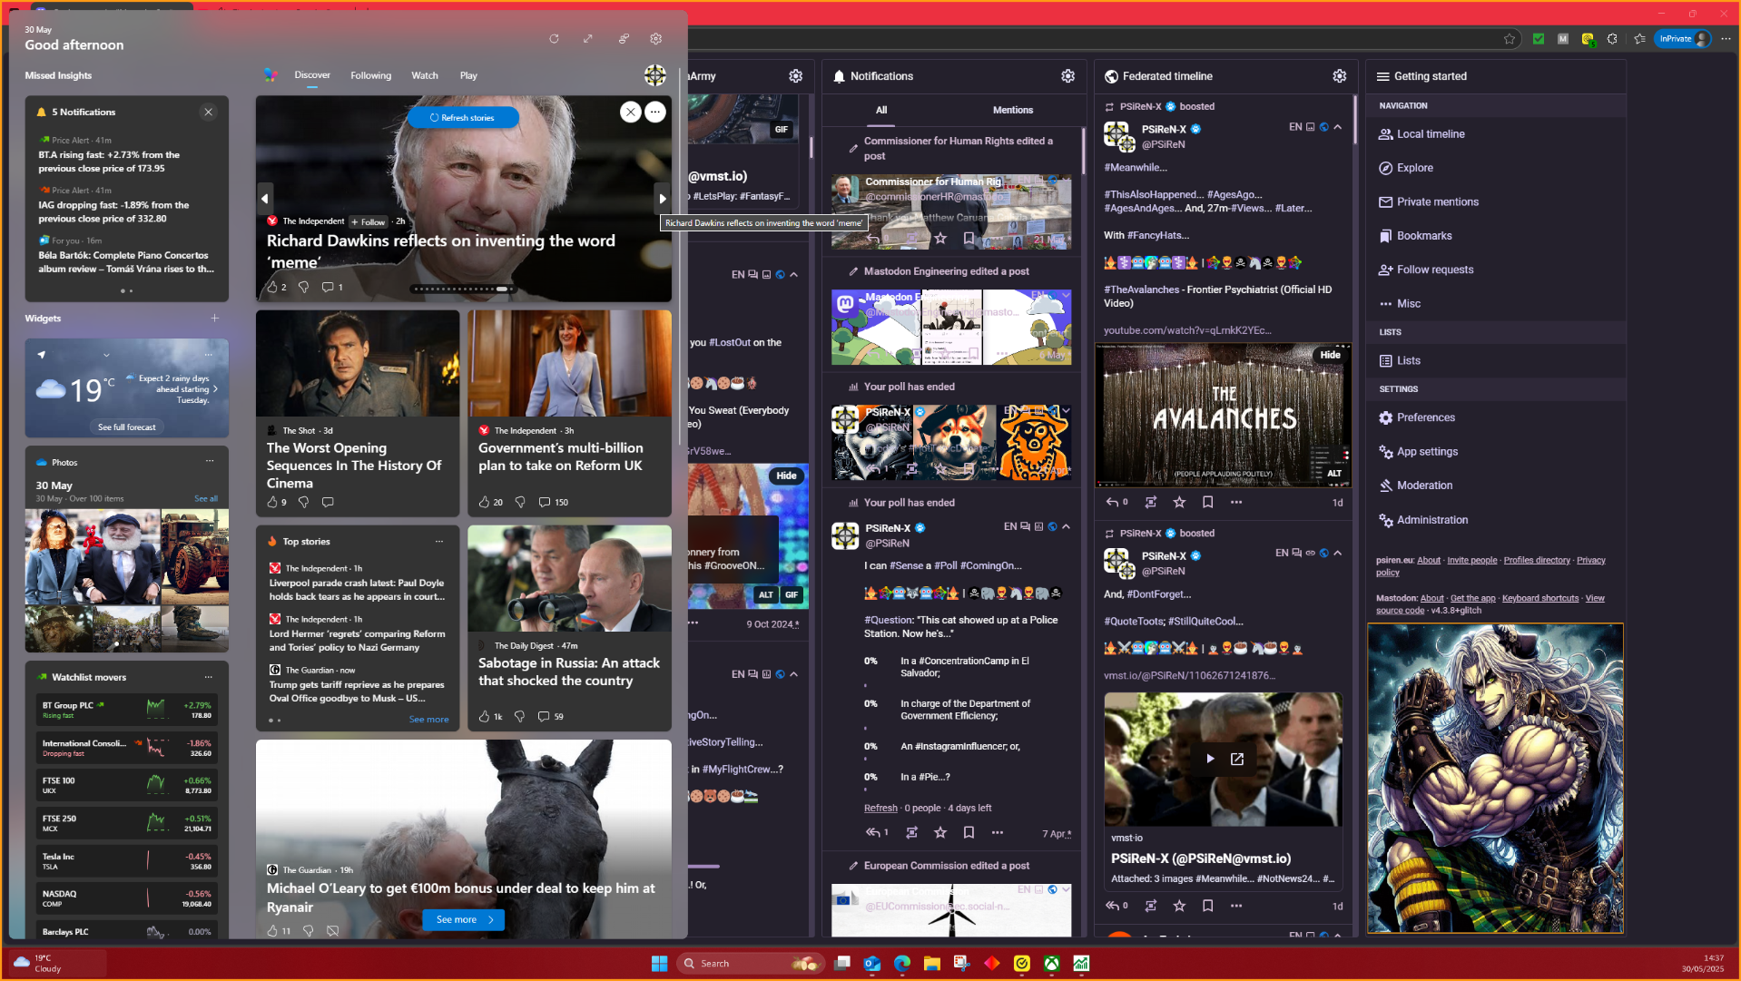Collapse PSiReN-X Meanwhile post chevron
This screenshot has width=1741, height=981.
pos(1338,127)
